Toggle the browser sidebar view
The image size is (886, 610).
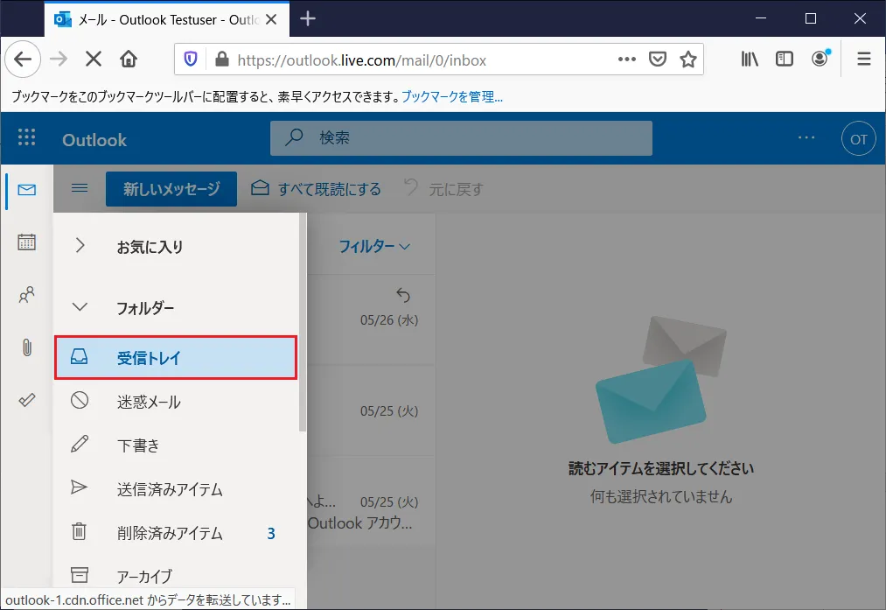click(x=785, y=60)
